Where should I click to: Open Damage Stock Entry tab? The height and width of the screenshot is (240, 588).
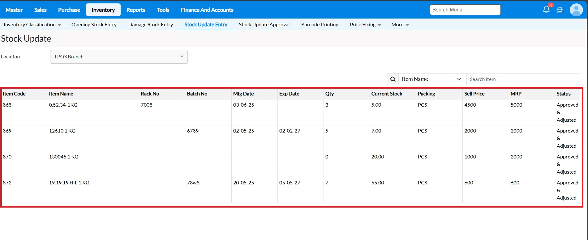click(151, 25)
